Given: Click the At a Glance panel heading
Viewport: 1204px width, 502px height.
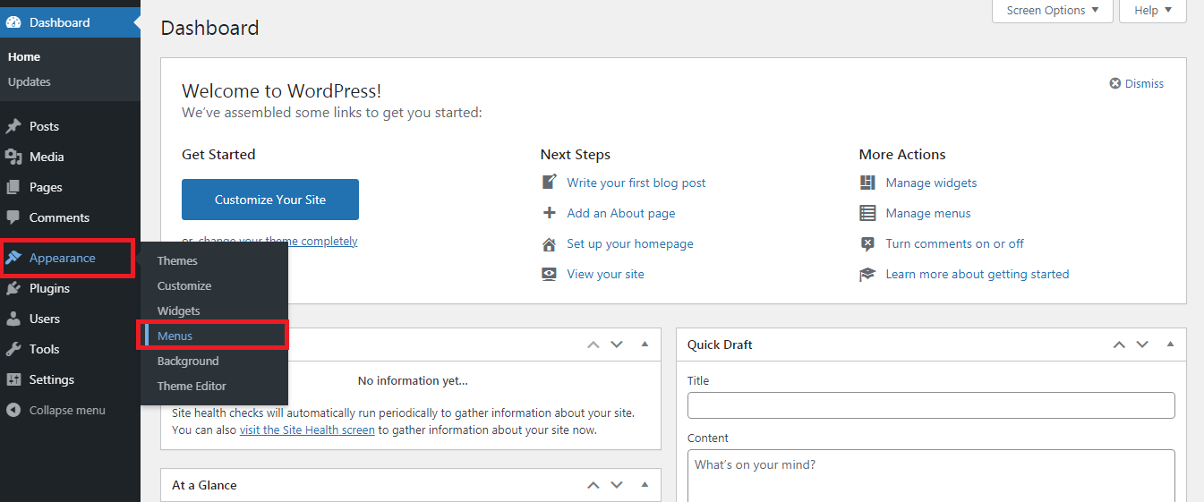Looking at the screenshot, I should point(204,485).
